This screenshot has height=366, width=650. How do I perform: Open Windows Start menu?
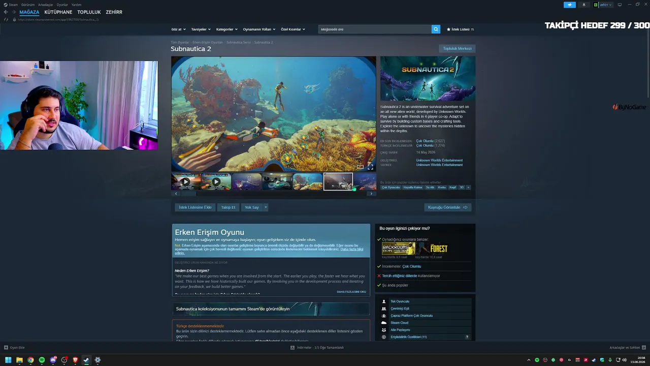click(8, 360)
